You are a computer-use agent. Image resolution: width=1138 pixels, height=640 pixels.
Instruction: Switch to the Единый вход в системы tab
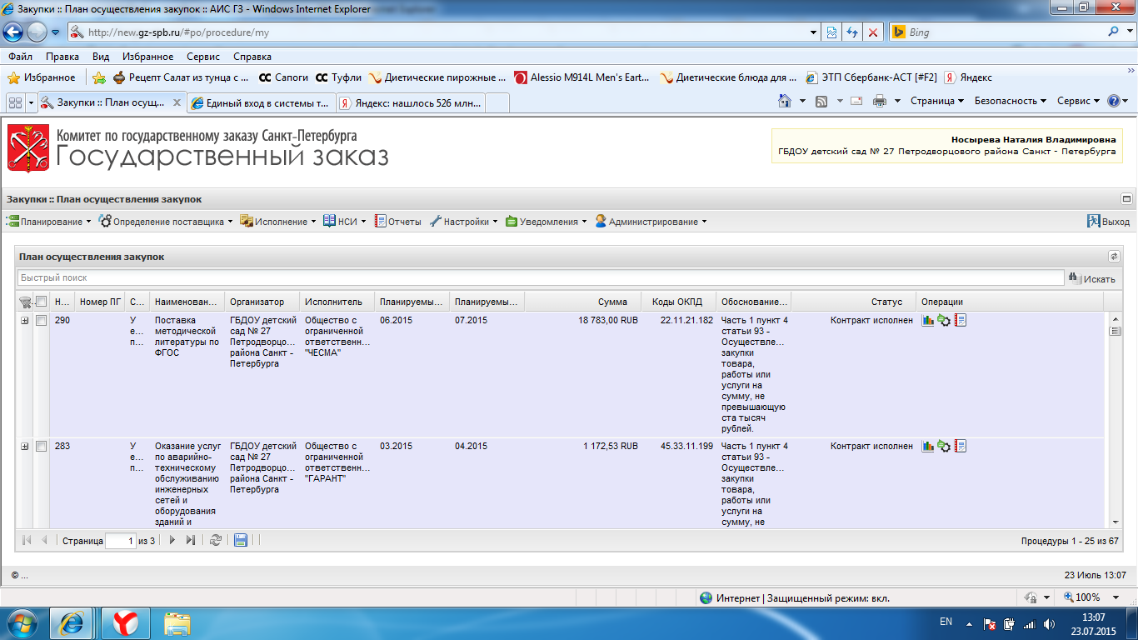pos(262,102)
